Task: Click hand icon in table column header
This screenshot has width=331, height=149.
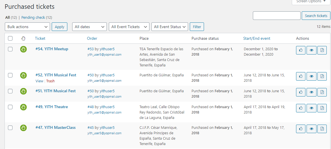Action: click(23, 39)
